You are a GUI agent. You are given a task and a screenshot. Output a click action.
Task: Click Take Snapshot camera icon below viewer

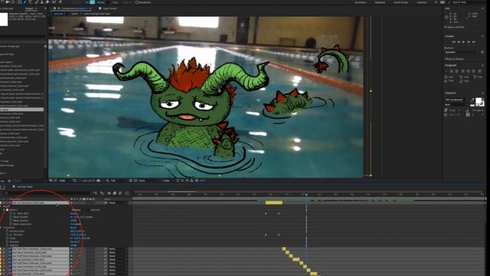99,181
